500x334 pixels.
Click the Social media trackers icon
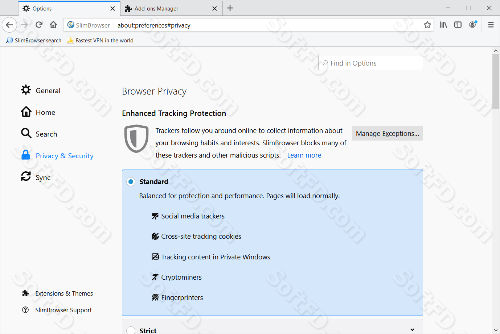point(155,216)
